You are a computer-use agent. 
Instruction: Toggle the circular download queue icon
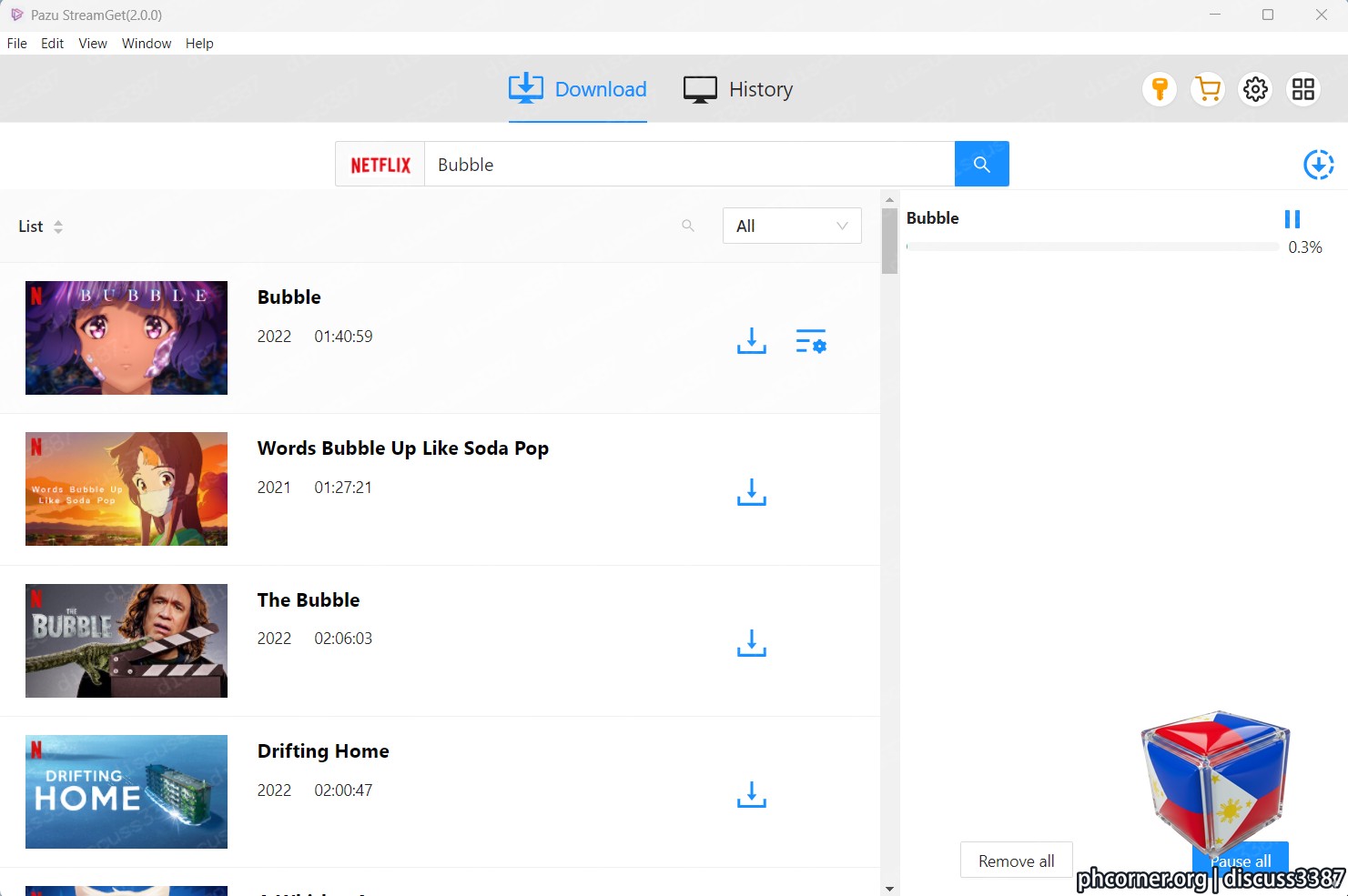[x=1318, y=165]
